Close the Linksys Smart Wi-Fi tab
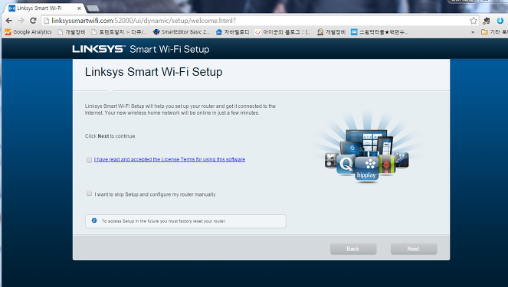 coord(79,8)
